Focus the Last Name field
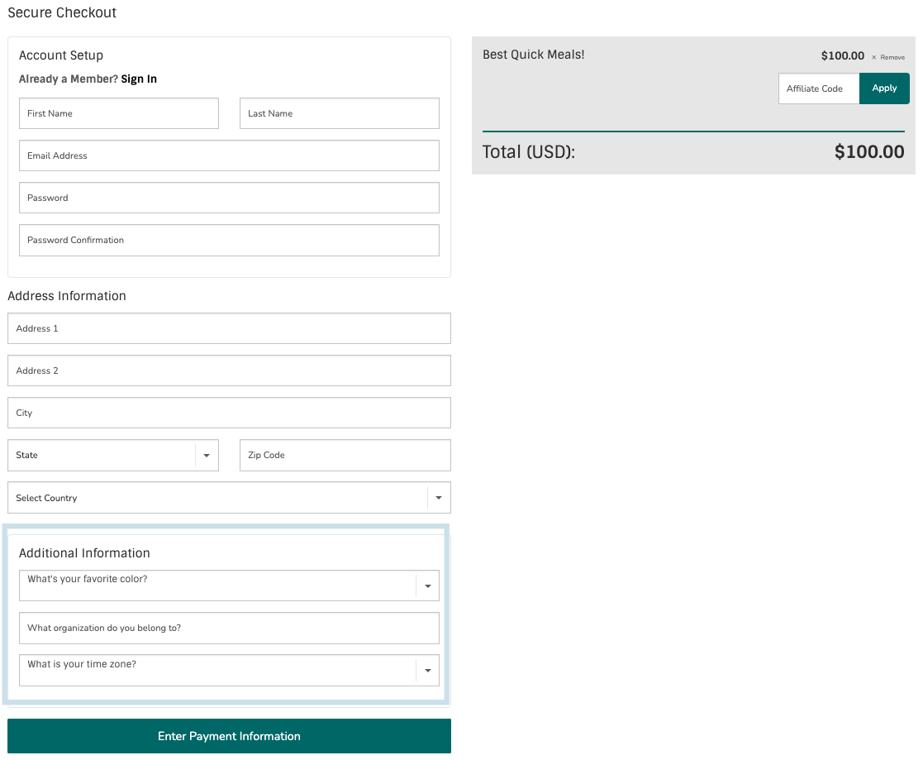This screenshot has width=923, height=760. tap(340, 113)
